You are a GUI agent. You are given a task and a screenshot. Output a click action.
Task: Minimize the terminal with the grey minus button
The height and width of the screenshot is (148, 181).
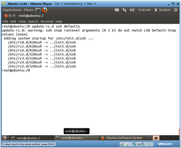10,16
